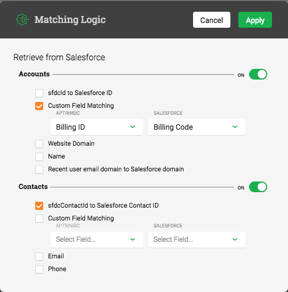Enable the Email matching checkbox

point(39,257)
